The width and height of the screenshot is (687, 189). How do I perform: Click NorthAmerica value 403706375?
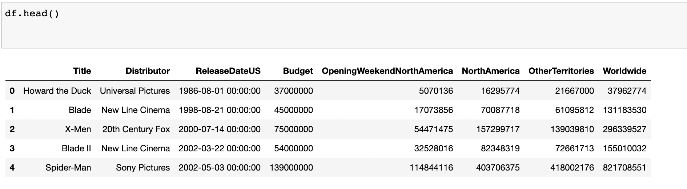coord(498,168)
